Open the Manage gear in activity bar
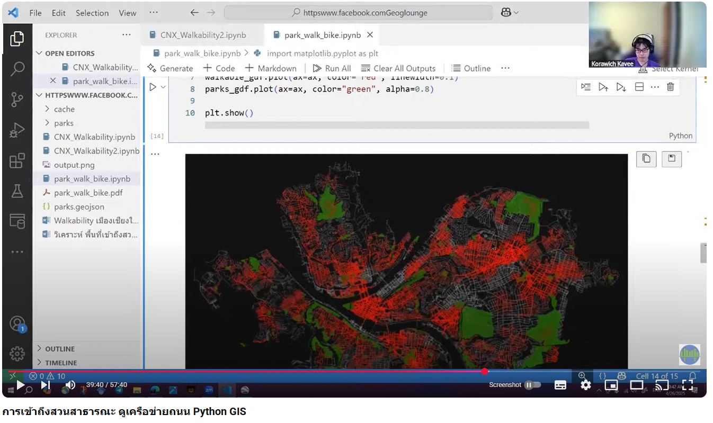The height and width of the screenshot is (423, 713). point(17,353)
